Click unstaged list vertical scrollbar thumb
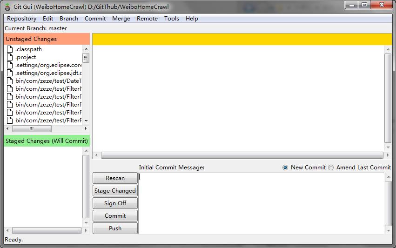The width and height of the screenshot is (396, 248). point(86,58)
